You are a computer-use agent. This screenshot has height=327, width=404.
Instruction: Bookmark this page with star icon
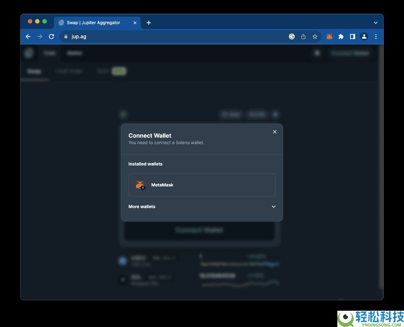tap(315, 36)
